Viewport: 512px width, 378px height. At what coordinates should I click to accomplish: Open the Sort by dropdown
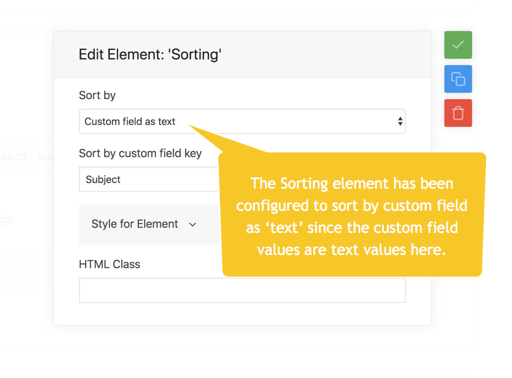tap(242, 121)
